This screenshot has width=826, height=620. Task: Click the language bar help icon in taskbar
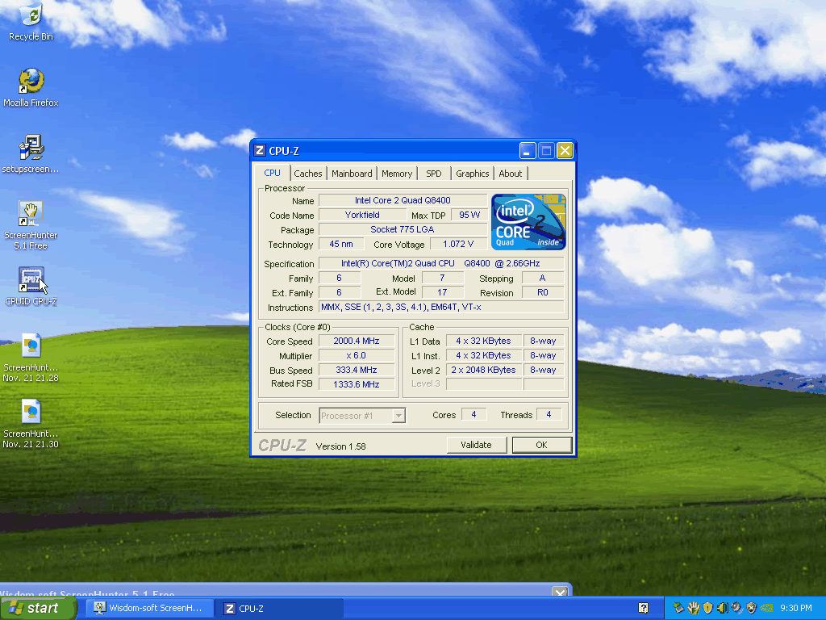click(x=643, y=608)
